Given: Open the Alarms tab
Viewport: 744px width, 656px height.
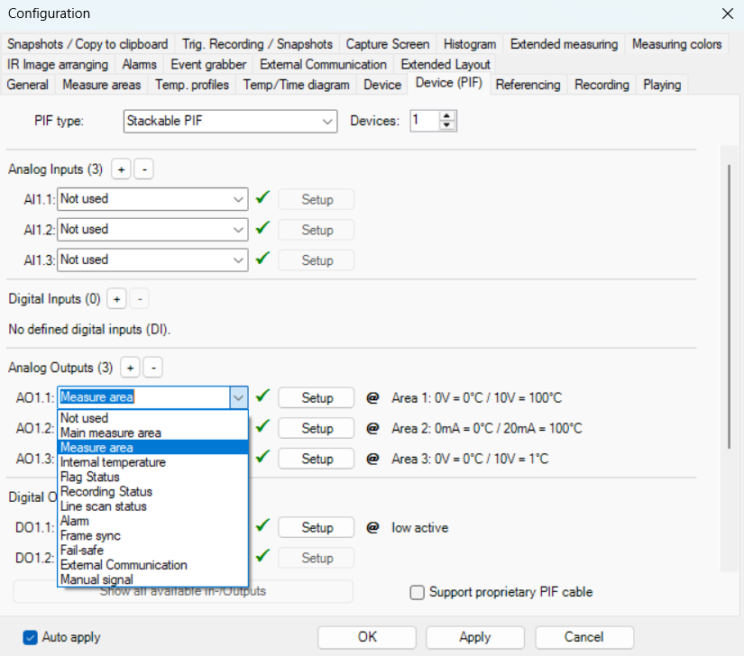Looking at the screenshot, I should [139, 65].
